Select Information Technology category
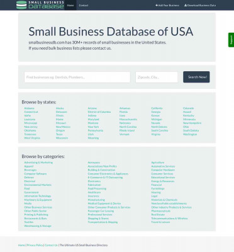Screen dimensions: 234x252 click(38, 196)
